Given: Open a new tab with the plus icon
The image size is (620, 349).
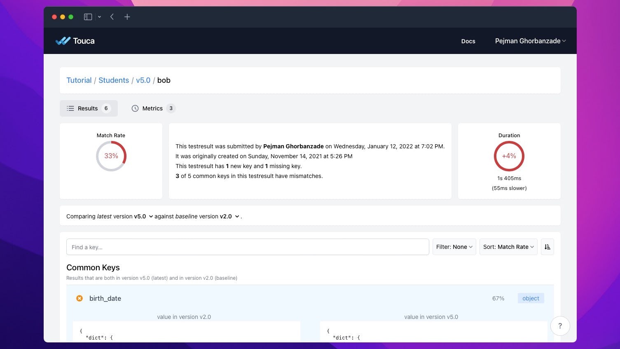Looking at the screenshot, I should pos(127,17).
